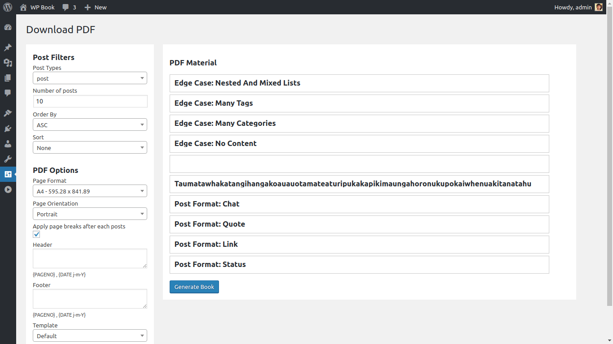The height and width of the screenshot is (344, 613).
Task: Open the Post Types dropdown
Action: [x=90, y=78]
